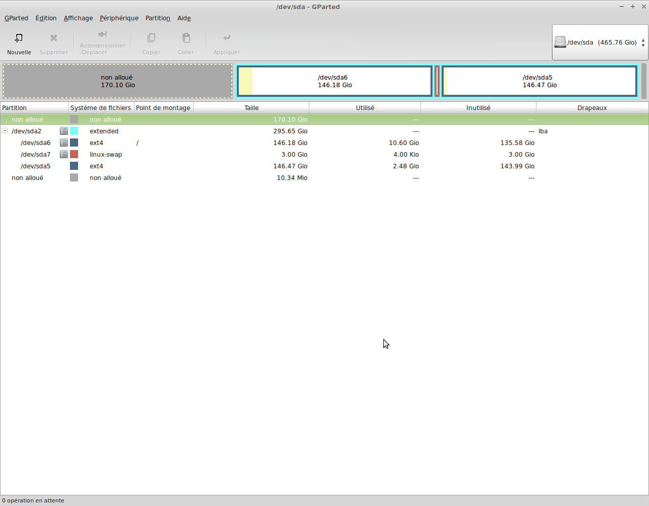Image resolution: width=649 pixels, height=506 pixels.
Task: Click the lock icon on the /dev/sda2 row
Action: pos(64,131)
